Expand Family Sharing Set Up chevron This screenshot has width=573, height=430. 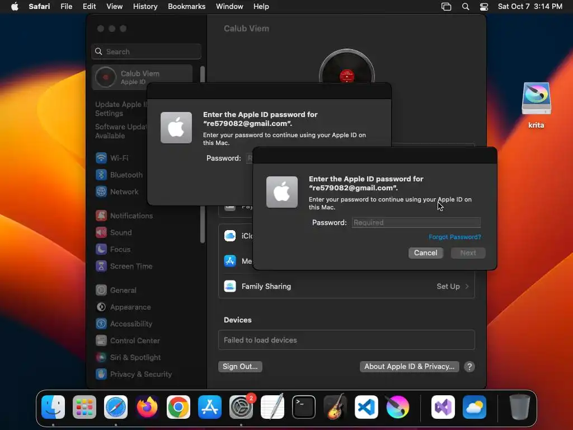(467, 286)
